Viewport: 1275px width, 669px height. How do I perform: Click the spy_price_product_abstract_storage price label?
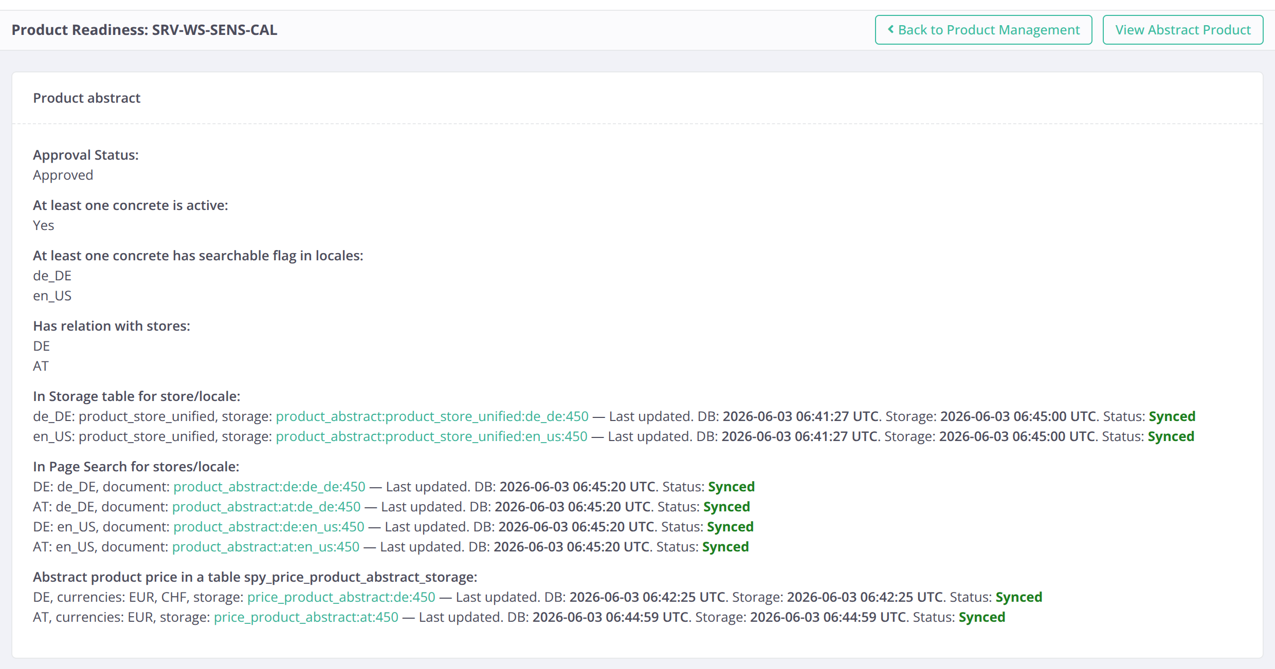click(x=255, y=577)
